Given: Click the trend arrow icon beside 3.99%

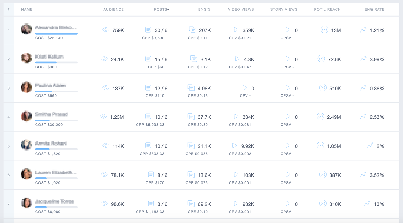Looking at the screenshot, I should (363, 59).
